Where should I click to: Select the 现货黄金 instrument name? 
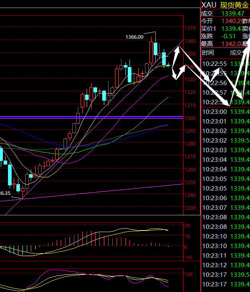click(235, 5)
